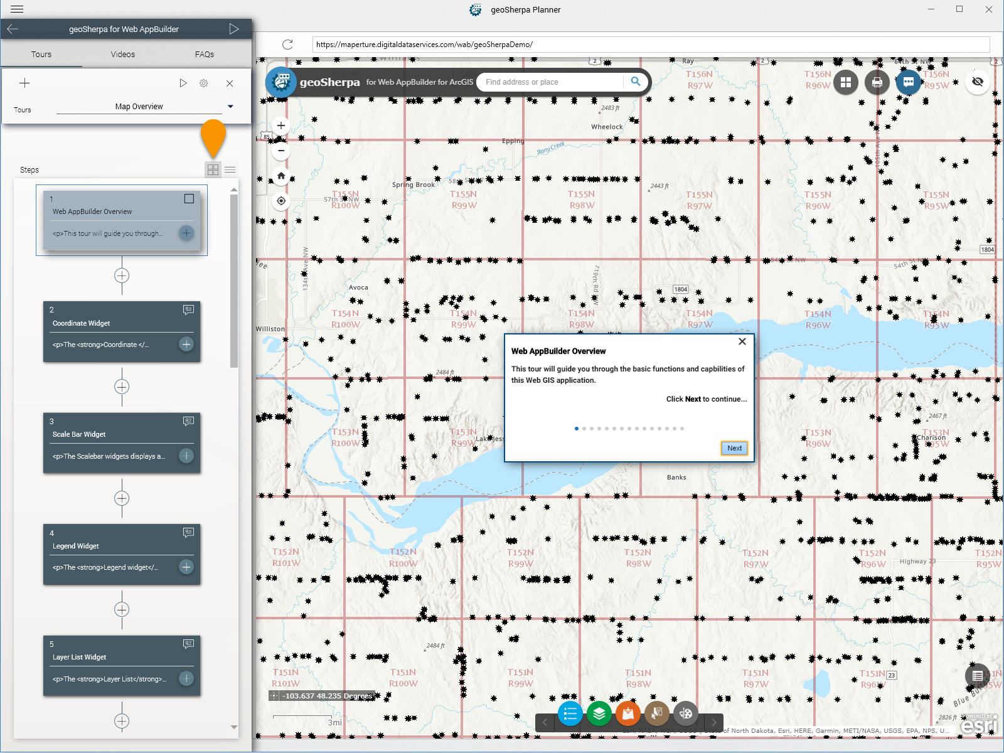Open the basemap gallery grid widget

846,82
